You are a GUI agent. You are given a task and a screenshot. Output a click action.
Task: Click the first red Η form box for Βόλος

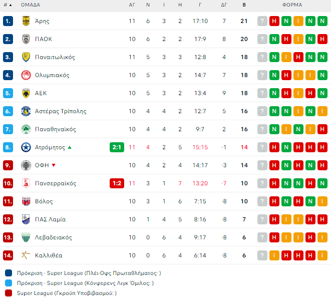pyautogui.click(x=274, y=201)
